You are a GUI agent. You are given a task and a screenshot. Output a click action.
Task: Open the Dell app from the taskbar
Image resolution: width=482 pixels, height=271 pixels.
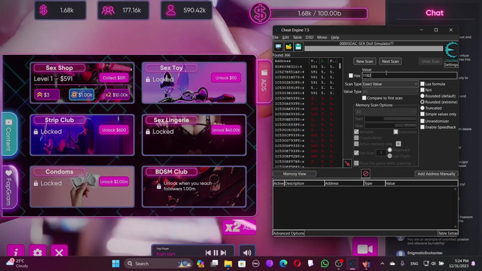(256, 264)
